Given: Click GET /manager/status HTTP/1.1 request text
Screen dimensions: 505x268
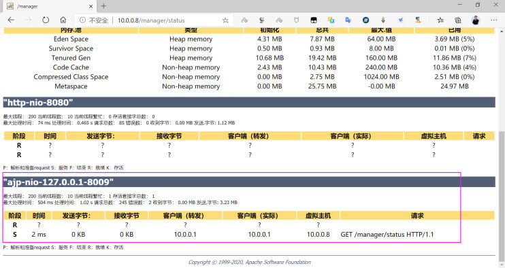Looking at the screenshot, I should pyautogui.click(x=387, y=234).
